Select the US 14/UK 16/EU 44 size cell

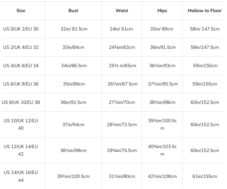coord(21,176)
